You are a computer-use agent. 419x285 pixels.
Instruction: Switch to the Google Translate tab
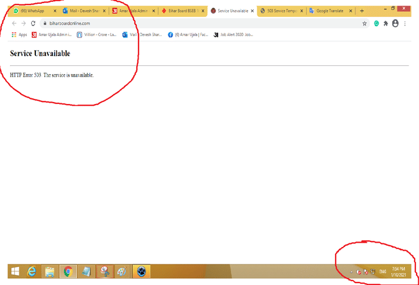click(329, 11)
